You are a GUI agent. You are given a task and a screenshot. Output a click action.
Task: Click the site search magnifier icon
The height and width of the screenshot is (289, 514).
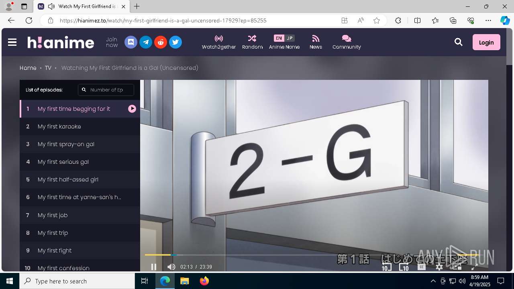[x=459, y=42]
